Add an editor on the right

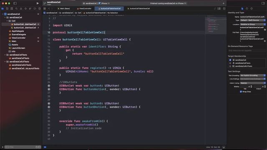[x=224, y=8]
